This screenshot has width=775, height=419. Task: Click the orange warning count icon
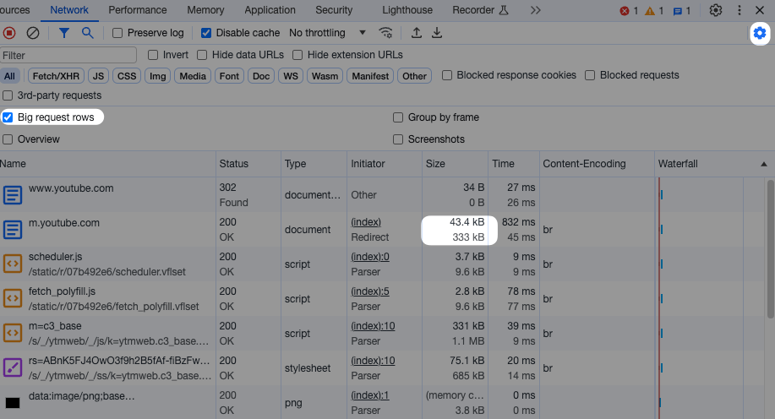coord(650,11)
